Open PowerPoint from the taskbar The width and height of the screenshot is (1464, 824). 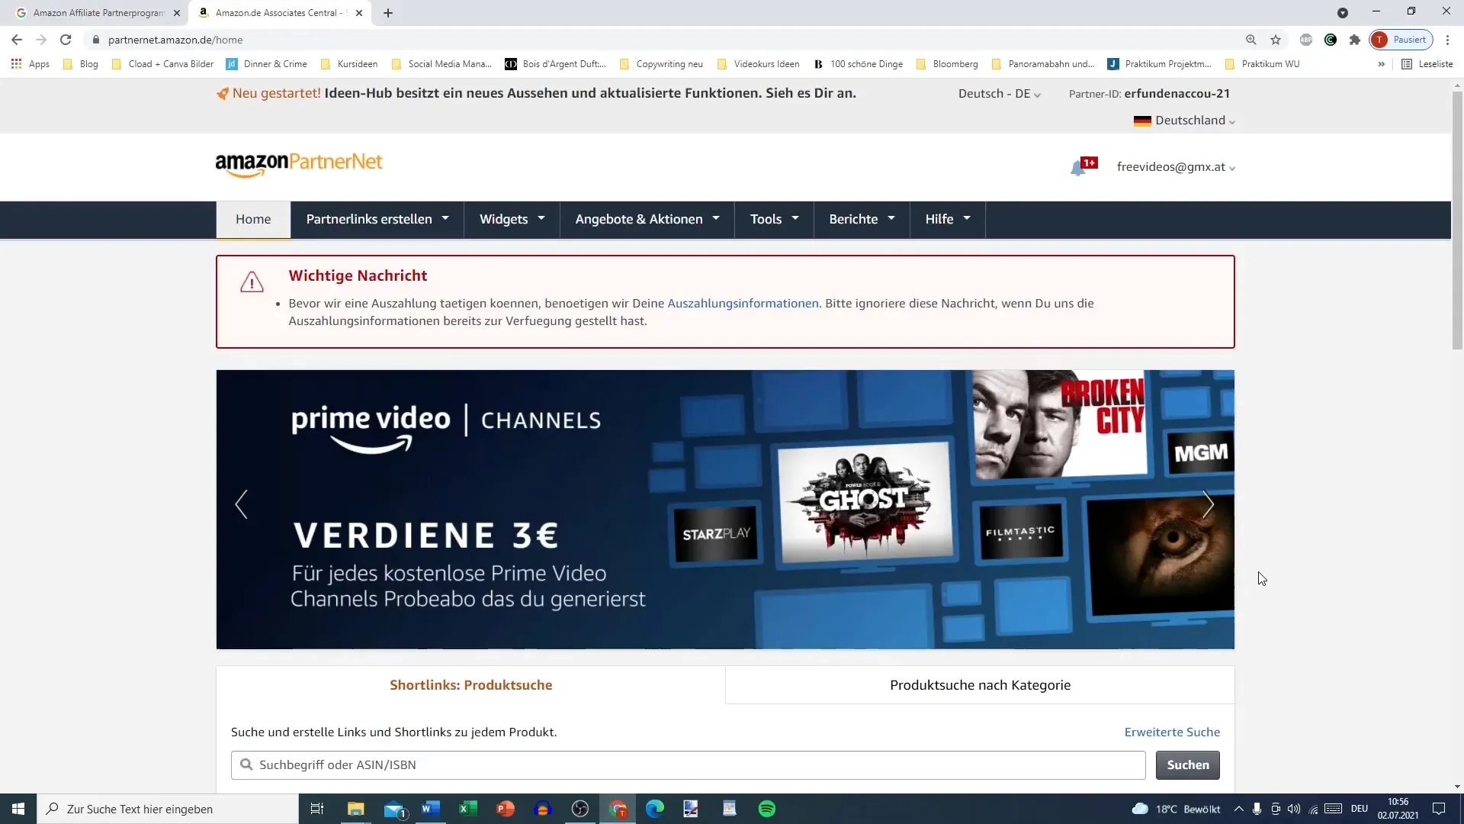505,809
